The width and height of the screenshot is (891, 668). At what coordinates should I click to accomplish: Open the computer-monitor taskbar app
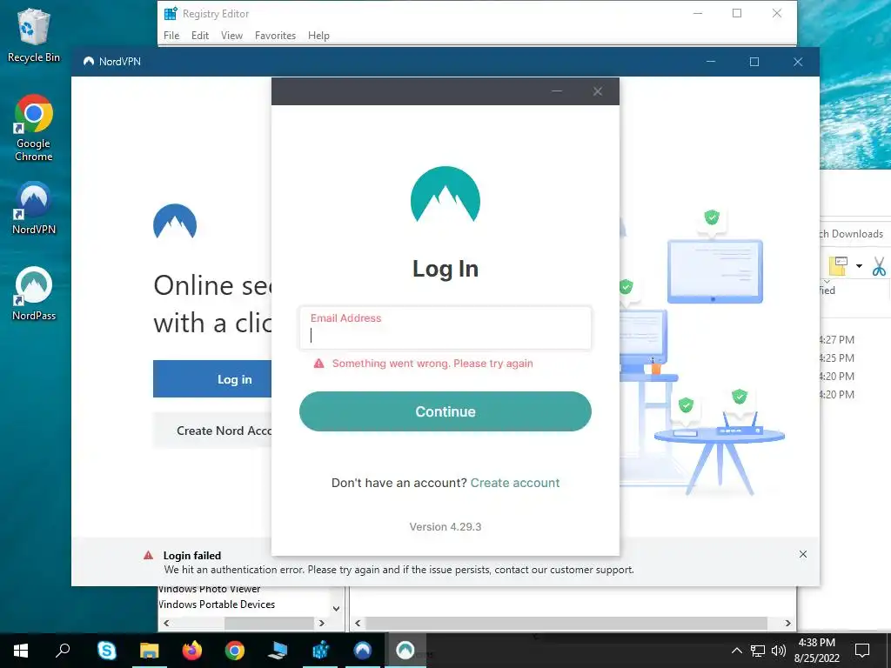[x=278, y=651]
